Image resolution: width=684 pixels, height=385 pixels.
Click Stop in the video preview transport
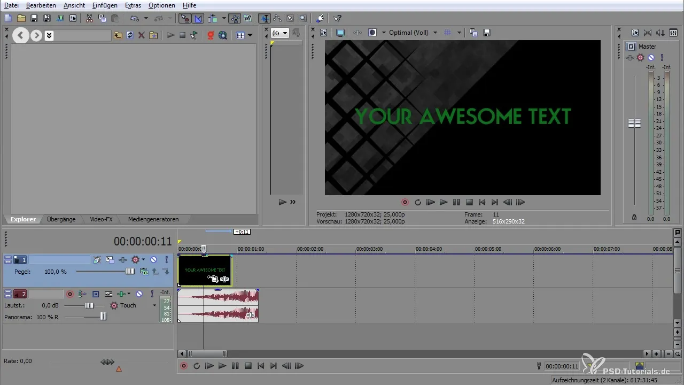469,202
